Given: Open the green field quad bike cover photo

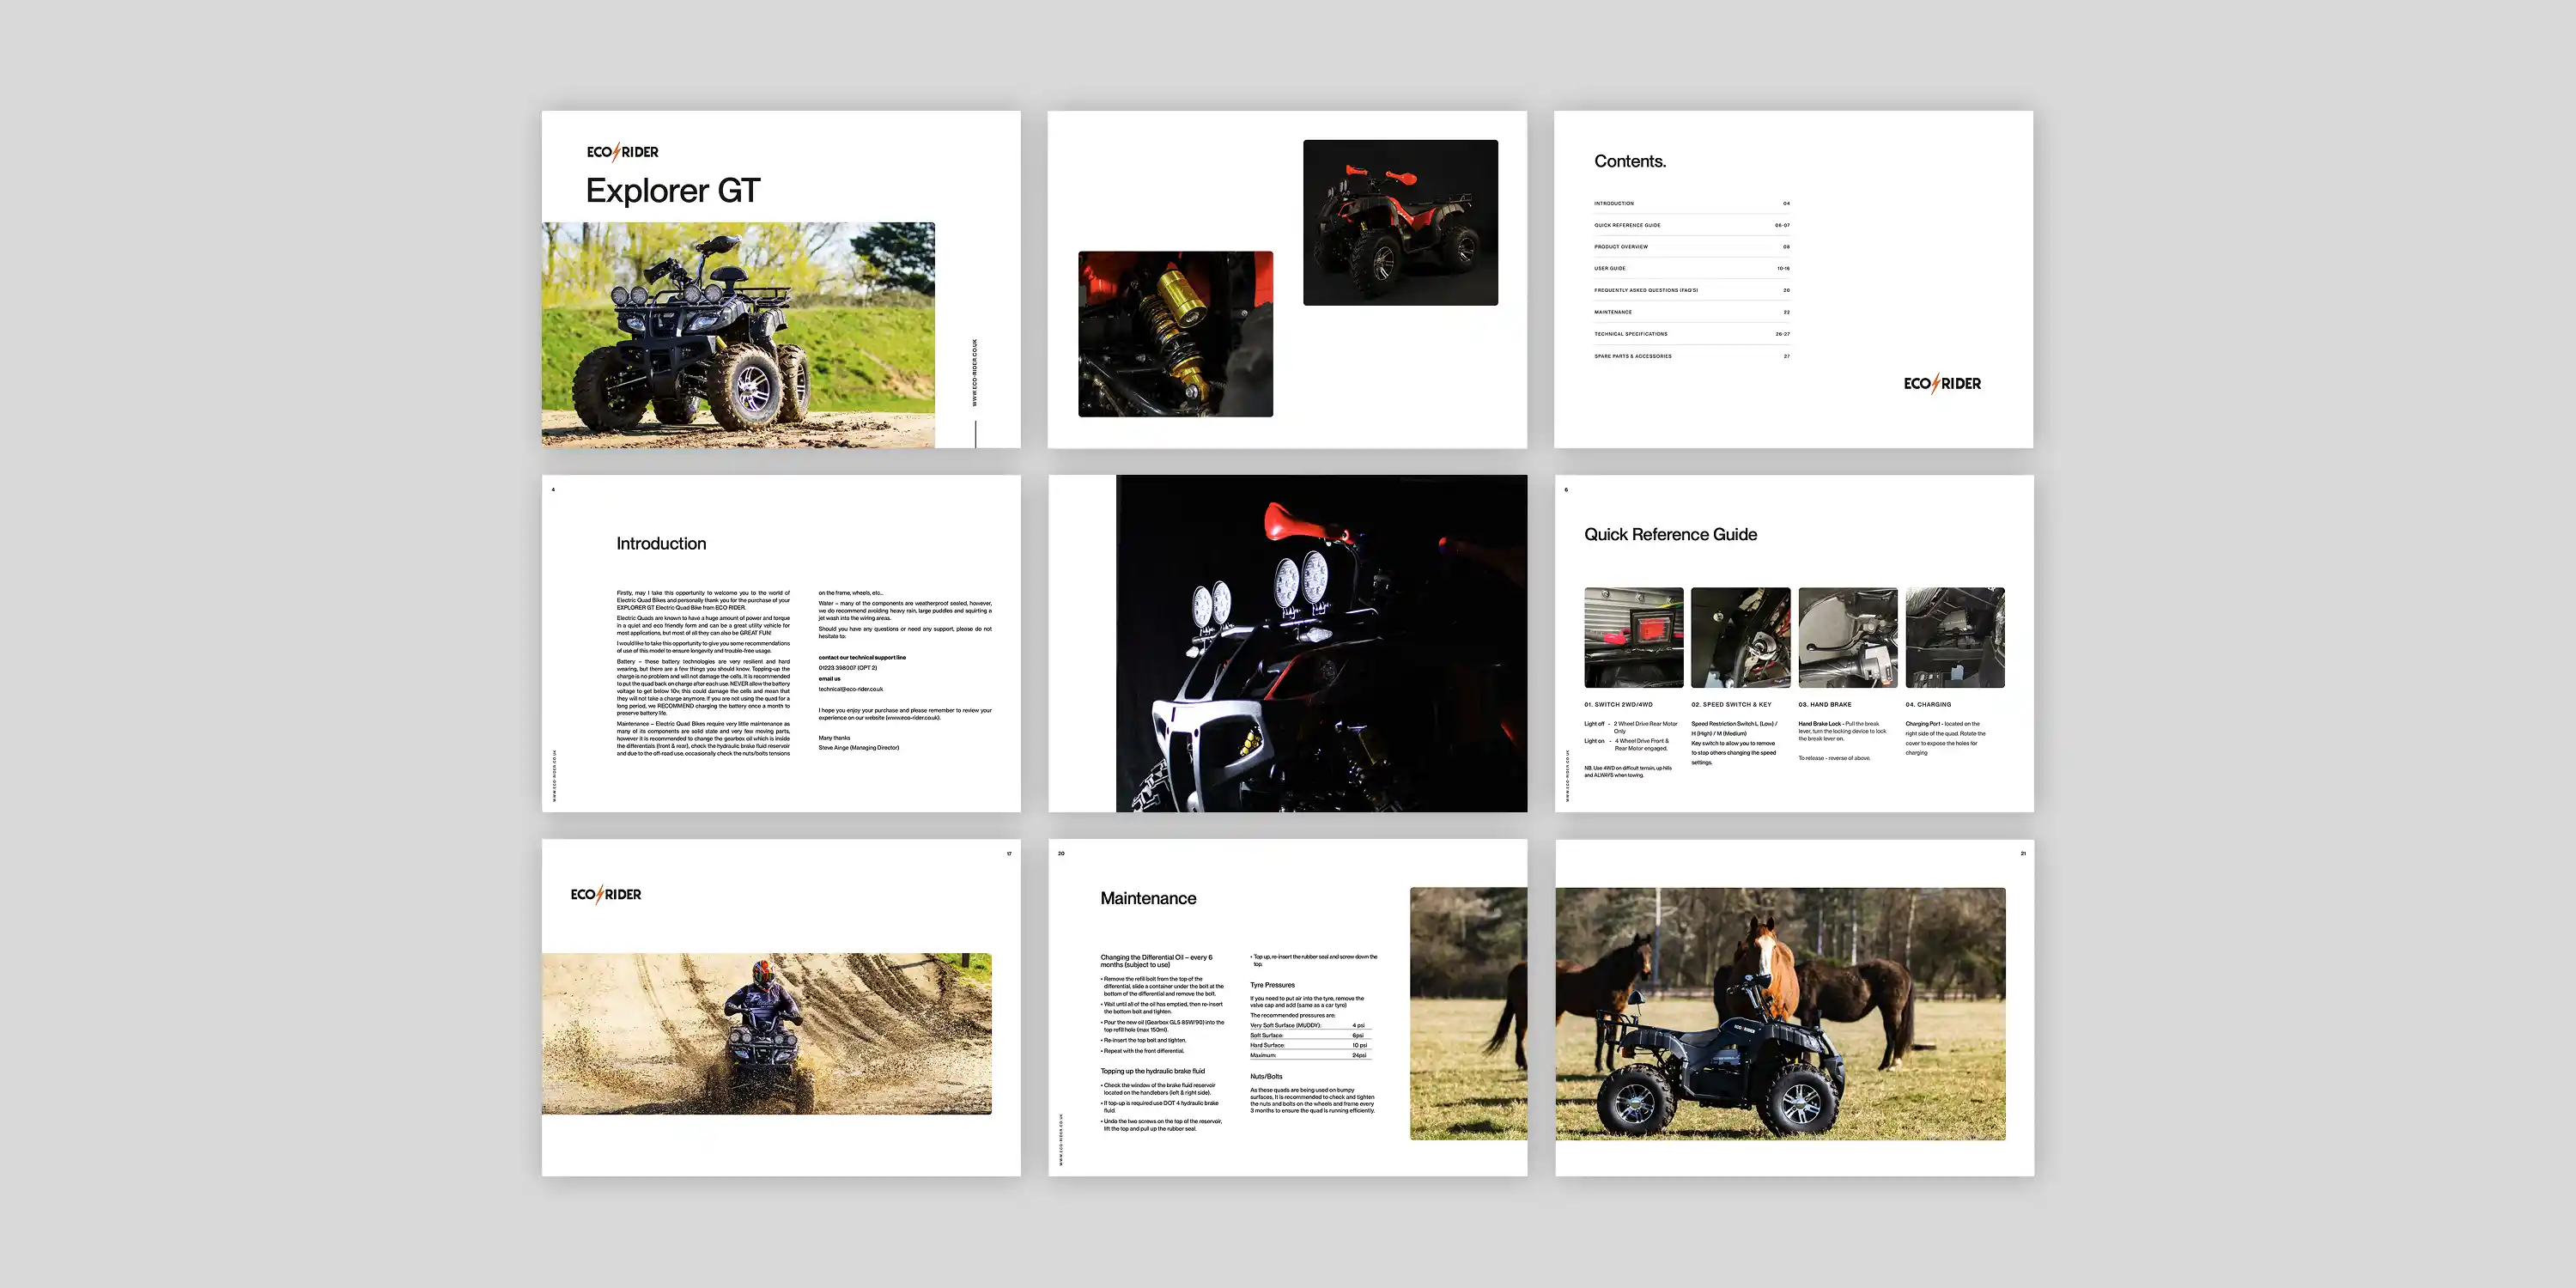Looking at the screenshot, I should [x=738, y=334].
